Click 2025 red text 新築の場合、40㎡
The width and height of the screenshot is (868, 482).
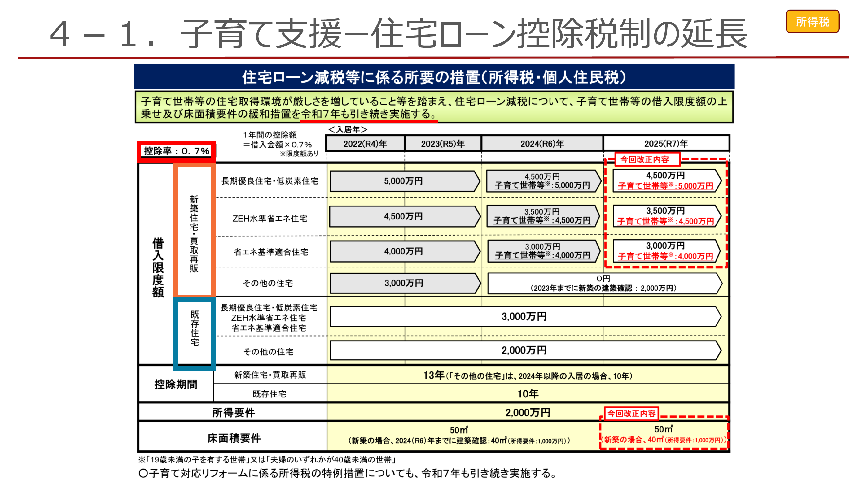(x=664, y=440)
